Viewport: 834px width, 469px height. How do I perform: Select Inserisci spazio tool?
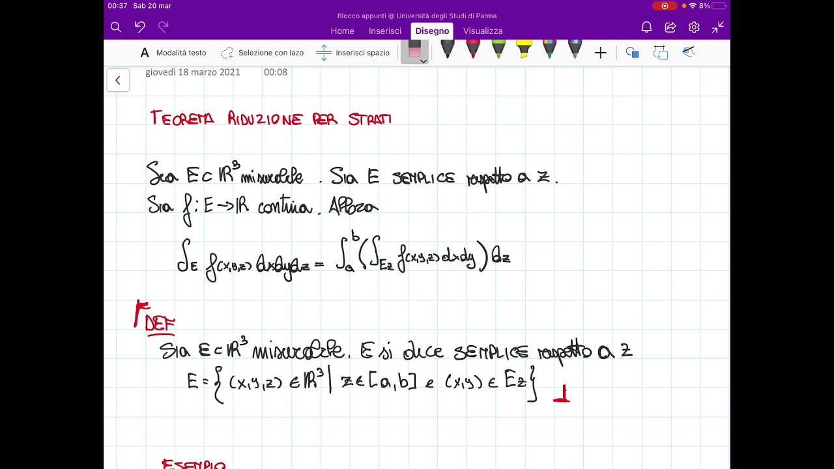point(353,53)
